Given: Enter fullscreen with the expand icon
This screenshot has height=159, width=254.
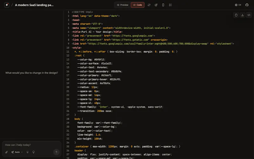Looking at the screenshot, I should (x=170, y=5).
